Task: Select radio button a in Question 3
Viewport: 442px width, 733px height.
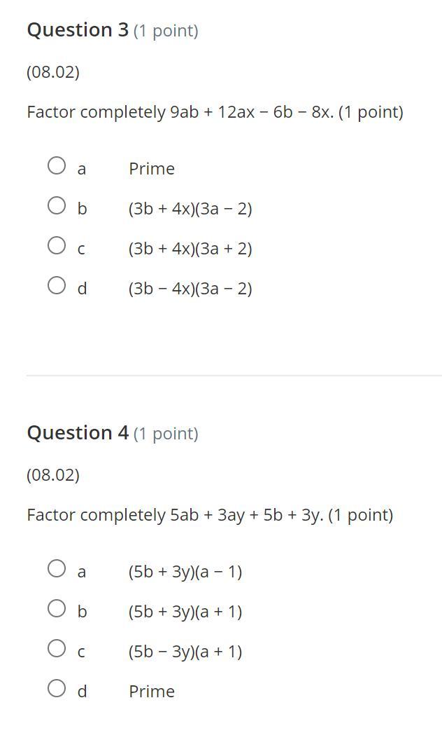Action: tap(57, 165)
